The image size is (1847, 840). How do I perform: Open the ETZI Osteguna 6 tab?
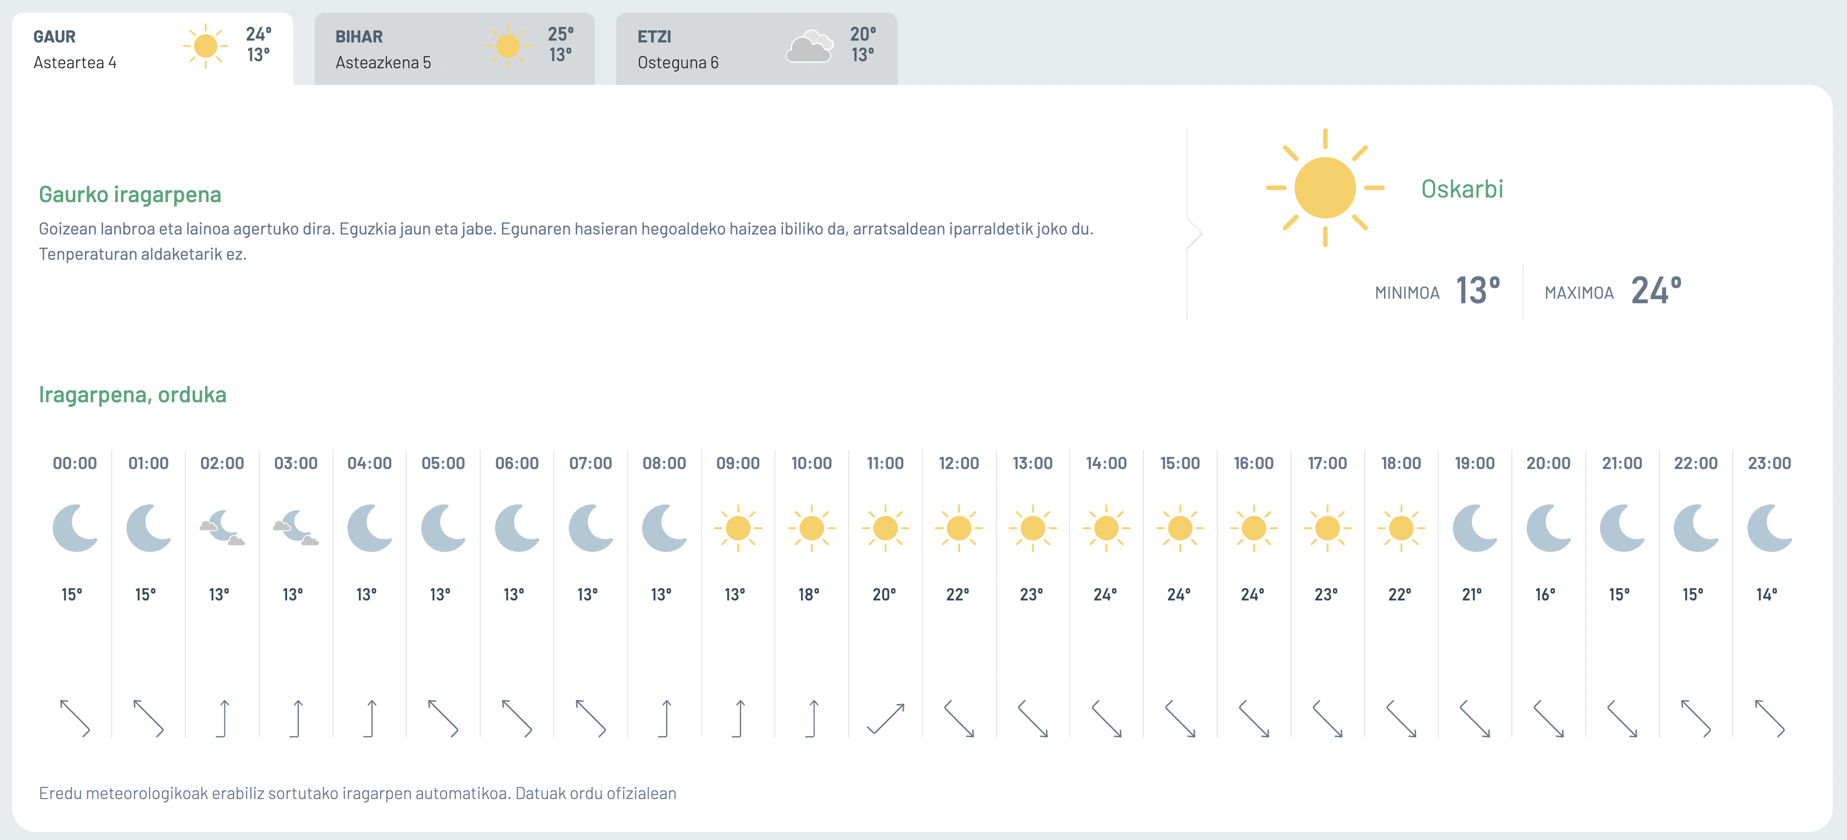tap(756, 49)
